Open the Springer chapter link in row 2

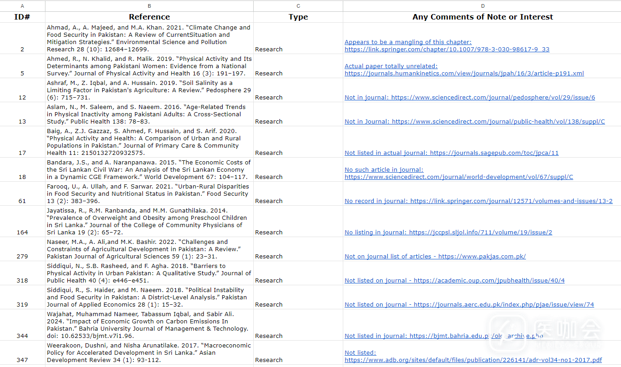(446, 49)
